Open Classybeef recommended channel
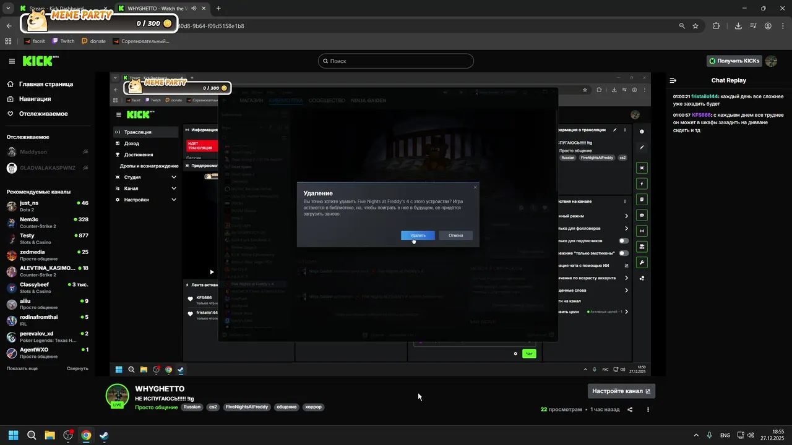This screenshot has height=445, width=792. click(x=47, y=288)
